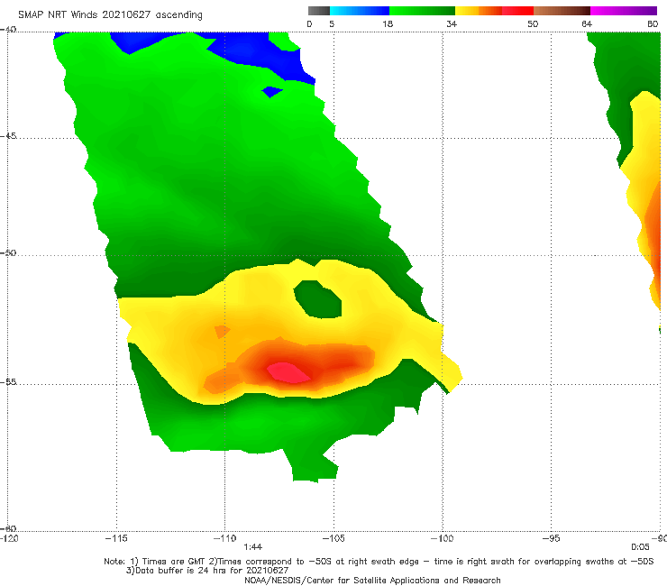
Task: Select the green segment of the color bar
Action: pos(422,11)
